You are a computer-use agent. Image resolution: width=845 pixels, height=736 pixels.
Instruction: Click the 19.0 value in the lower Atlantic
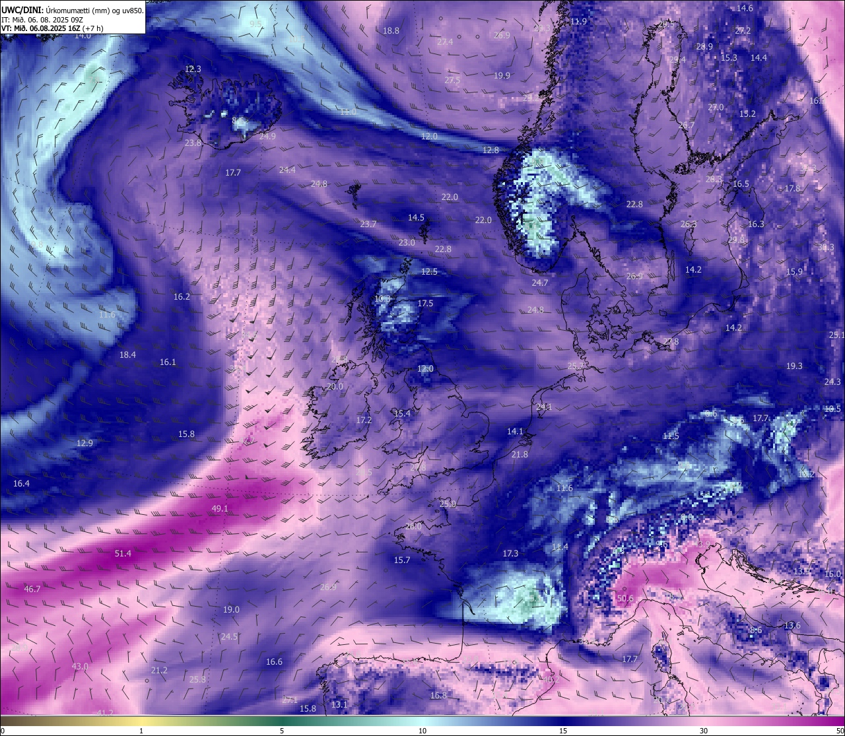(x=231, y=609)
